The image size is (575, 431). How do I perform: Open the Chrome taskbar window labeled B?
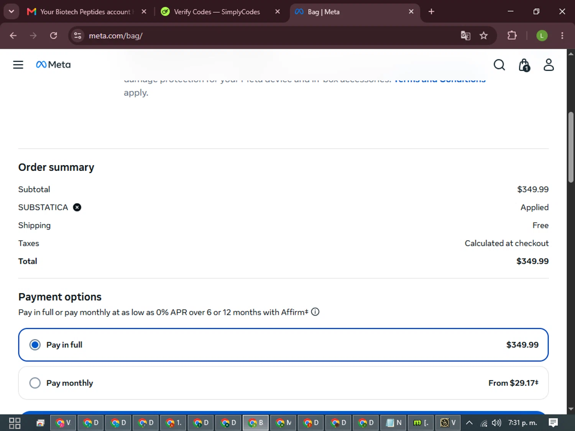(256, 423)
